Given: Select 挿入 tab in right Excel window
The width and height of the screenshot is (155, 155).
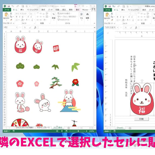Looking at the screenshot, I should click(123, 10).
